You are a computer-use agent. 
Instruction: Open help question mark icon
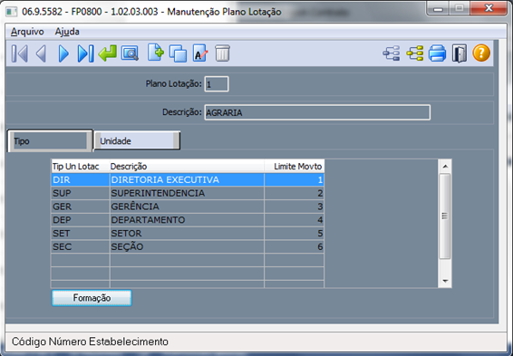[481, 53]
